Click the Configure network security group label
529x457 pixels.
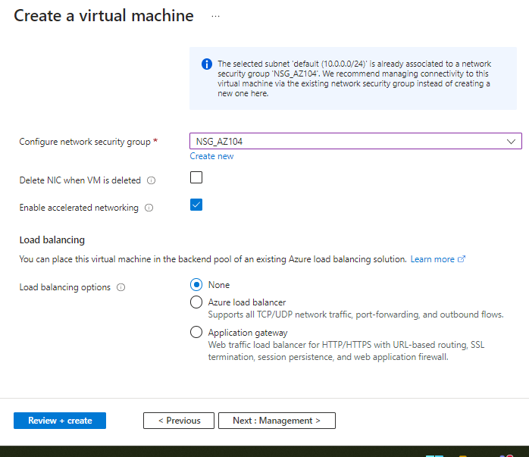85,142
